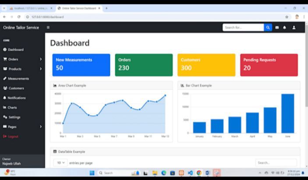
Task: Expand the Products sidebar submenu
Action: click(22, 69)
